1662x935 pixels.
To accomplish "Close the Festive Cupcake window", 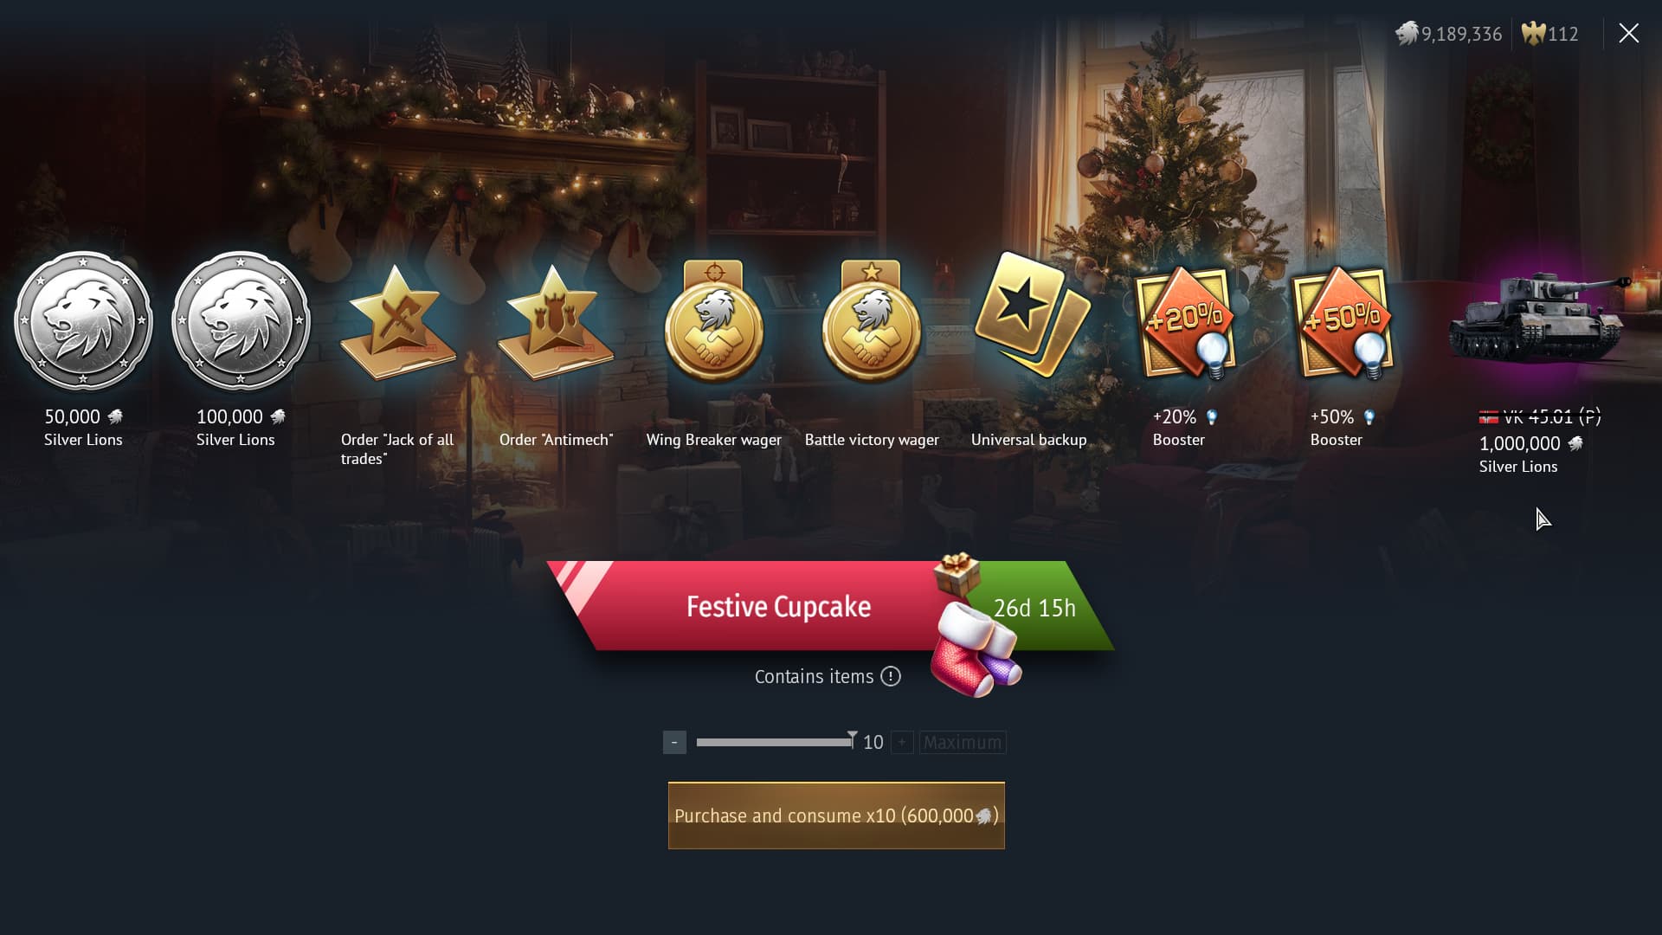I will (x=1628, y=34).
